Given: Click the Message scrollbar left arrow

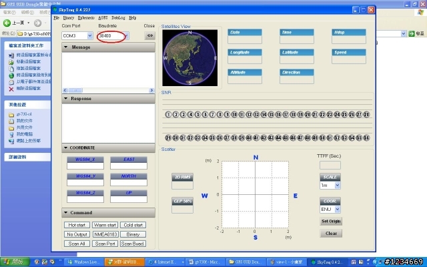Looking at the screenshot, I should pos(65,90).
